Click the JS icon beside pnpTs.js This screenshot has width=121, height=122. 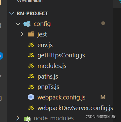pyautogui.click(x=31, y=87)
